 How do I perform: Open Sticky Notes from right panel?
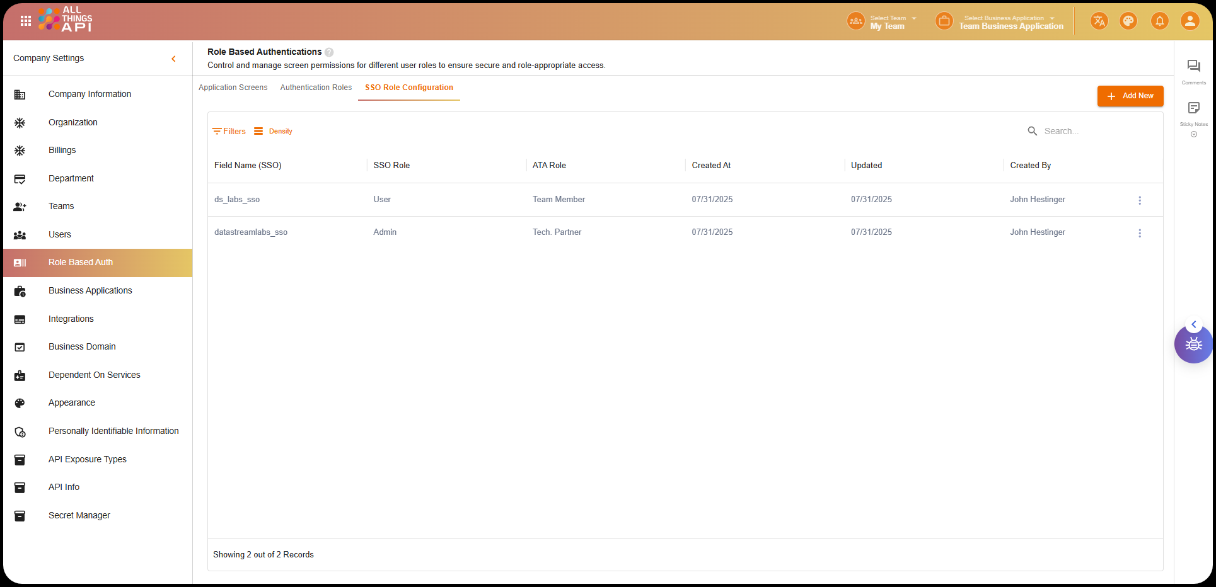click(x=1193, y=108)
